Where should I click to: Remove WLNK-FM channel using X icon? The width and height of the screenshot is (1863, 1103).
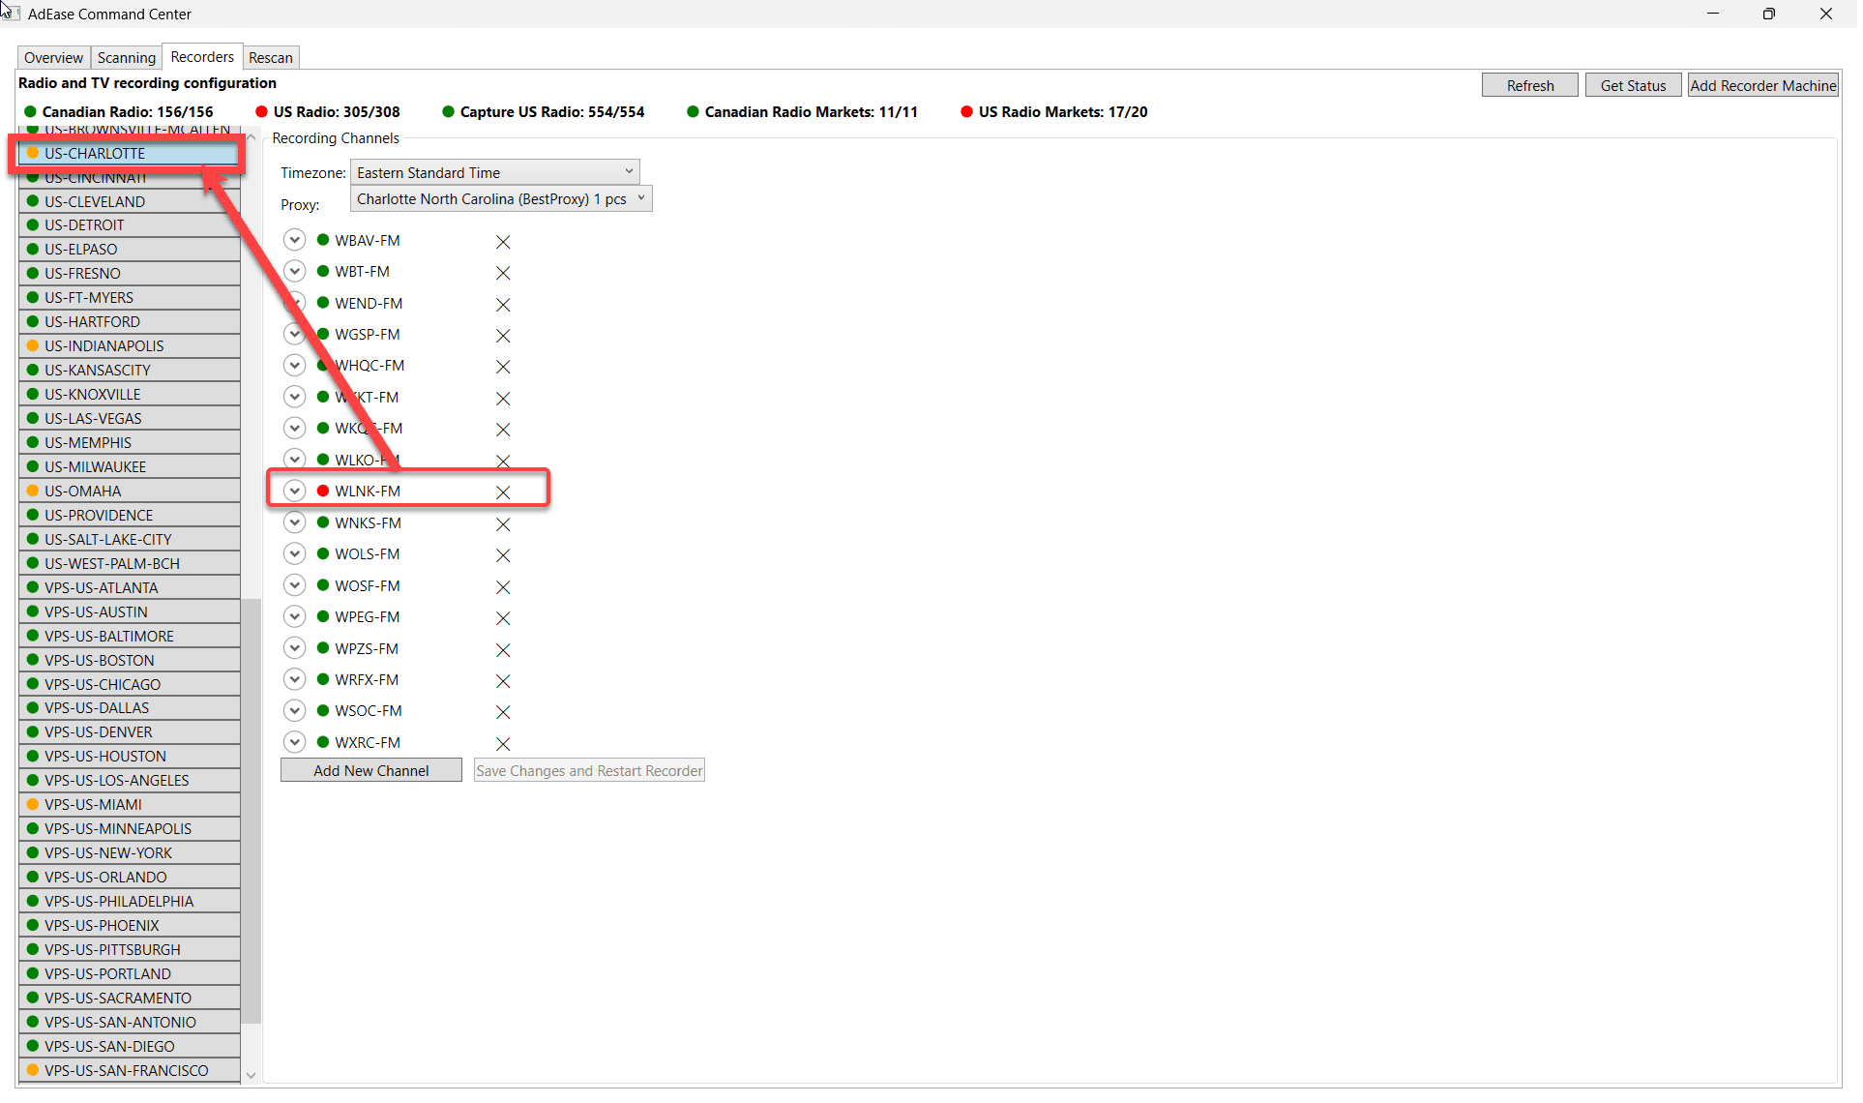[x=503, y=492]
